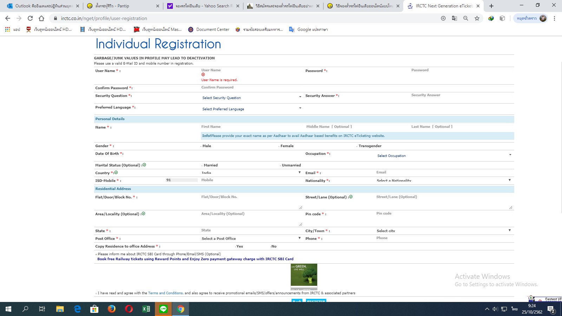The height and width of the screenshot is (316, 562).
Task: Click the Flat/Door/Block No. field
Action: click(x=251, y=201)
